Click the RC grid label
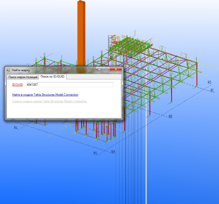The height and width of the screenshot is (204, 219). pyautogui.click(x=212, y=91)
